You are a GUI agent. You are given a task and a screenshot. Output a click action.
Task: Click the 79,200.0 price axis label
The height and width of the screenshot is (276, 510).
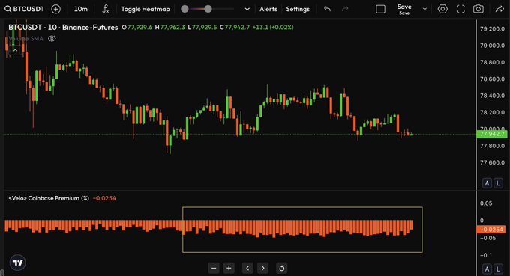[x=493, y=29]
